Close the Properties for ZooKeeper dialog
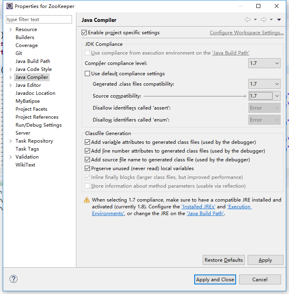 pos(277,6)
